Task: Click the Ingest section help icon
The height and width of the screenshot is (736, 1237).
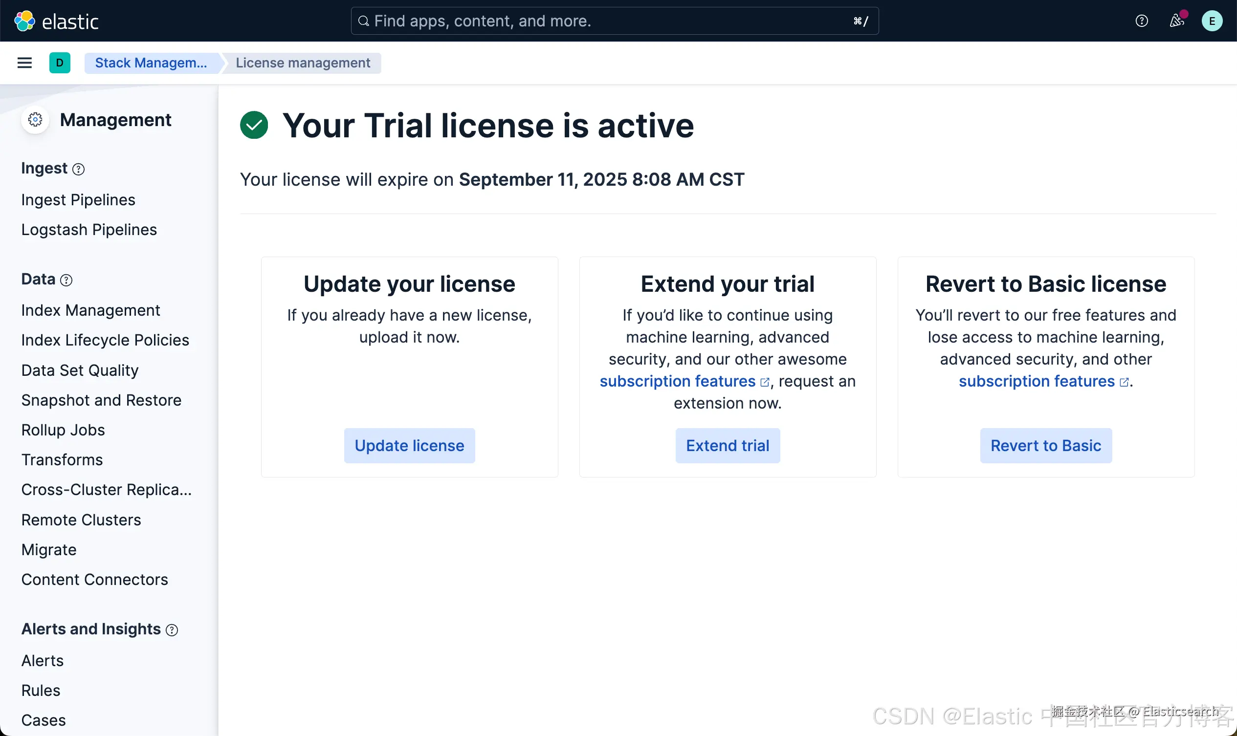Action: [78, 169]
